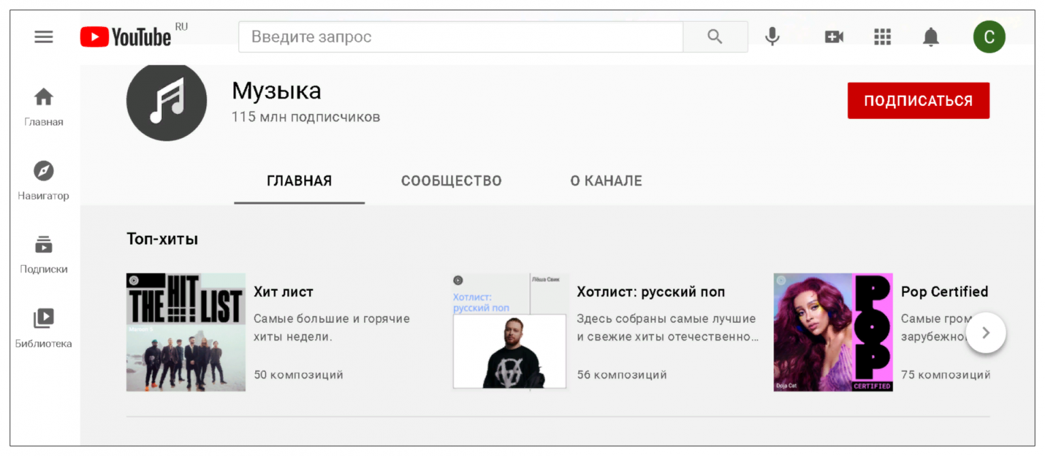Open the Хотлист: русский поп playlist title
The height and width of the screenshot is (456, 1045).
pos(650,292)
